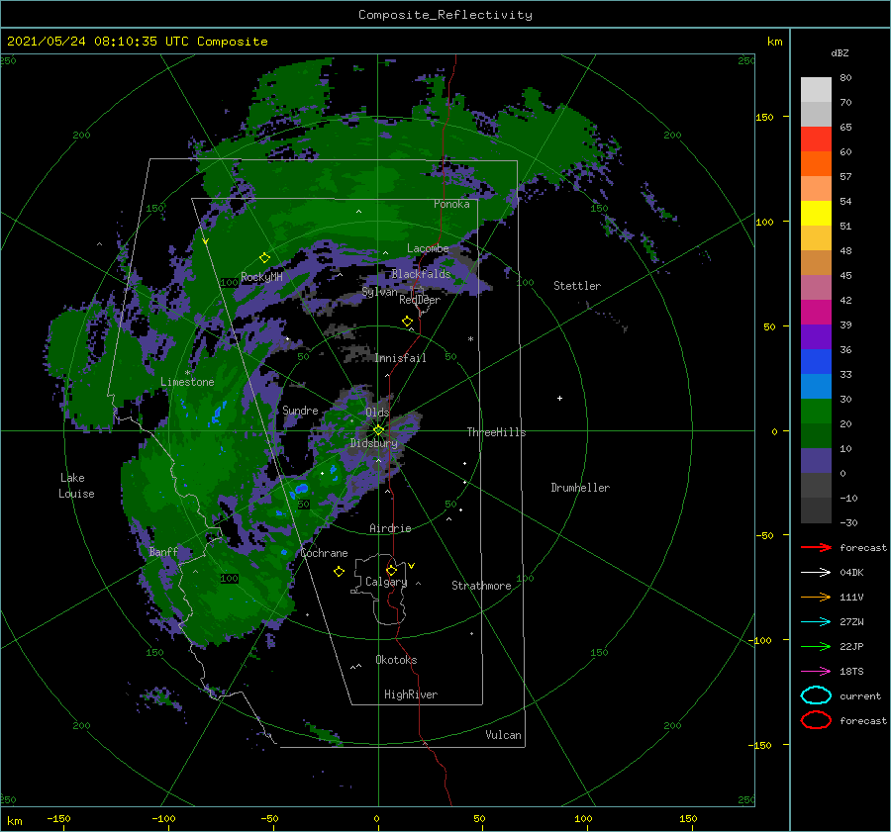The image size is (891, 832).
Task: Click the blue 36-33 dBZ swatch
Action: (816, 361)
